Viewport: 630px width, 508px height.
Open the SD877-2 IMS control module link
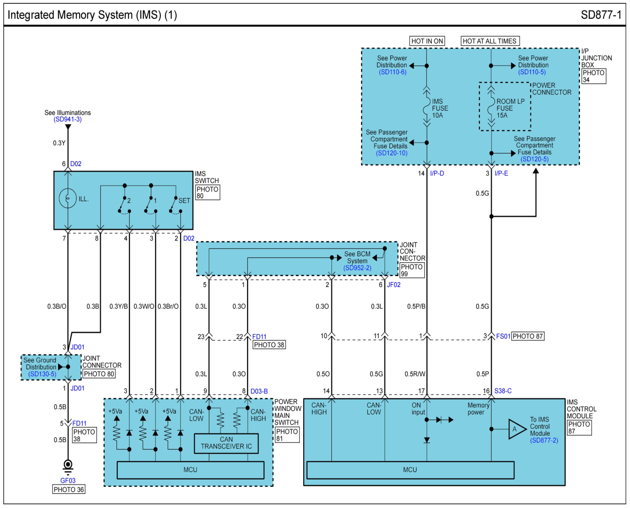click(x=544, y=440)
